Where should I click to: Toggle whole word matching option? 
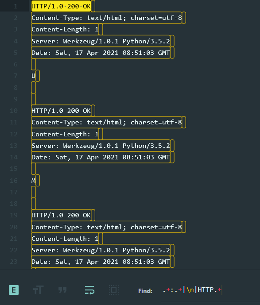(x=62, y=290)
